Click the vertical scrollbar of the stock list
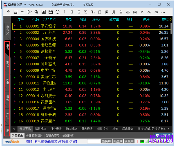Image resolution: width=178 pixels, height=147 pixels. 171,29
